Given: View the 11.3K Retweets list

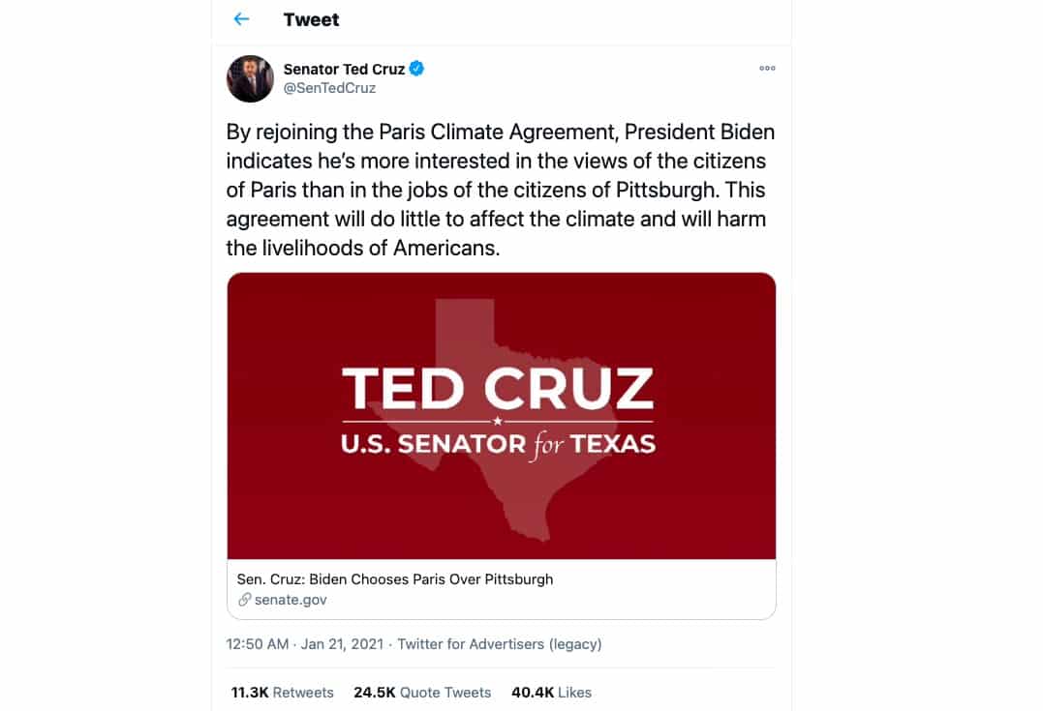Looking at the screenshot, I should click(x=282, y=693).
